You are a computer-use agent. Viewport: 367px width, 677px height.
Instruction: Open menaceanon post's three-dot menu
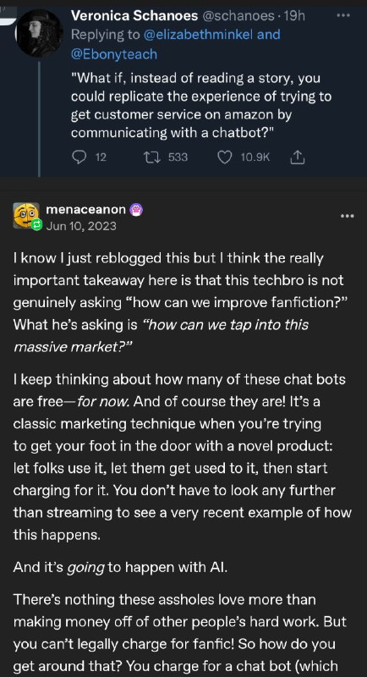coord(348,216)
